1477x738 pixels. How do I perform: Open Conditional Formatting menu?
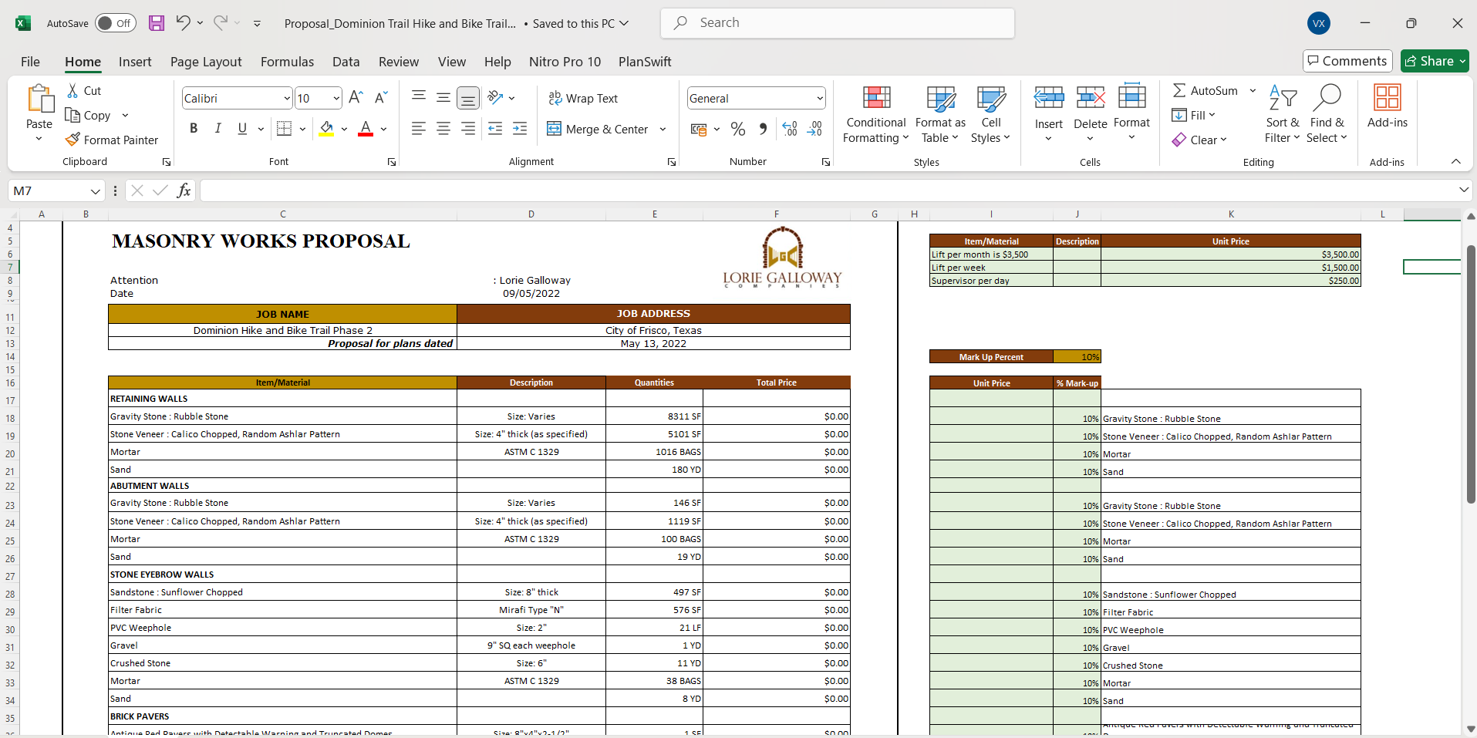tap(876, 114)
